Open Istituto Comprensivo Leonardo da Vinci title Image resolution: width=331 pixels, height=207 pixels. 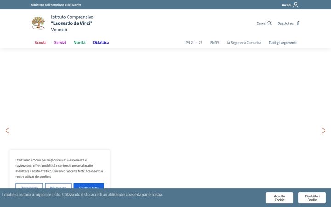click(x=72, y=23)
